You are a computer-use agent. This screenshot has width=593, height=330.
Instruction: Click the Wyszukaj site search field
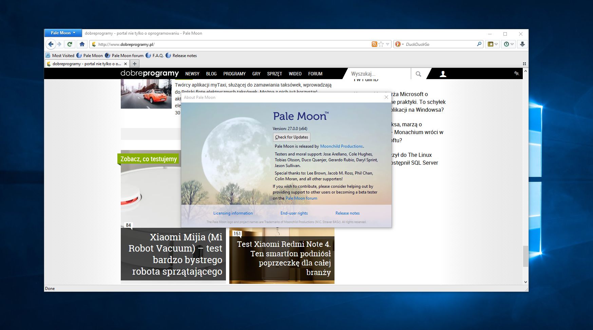pyautogui.click(x=378, y=74)
